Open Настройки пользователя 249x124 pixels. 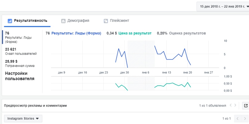click(x=20, y=76)
